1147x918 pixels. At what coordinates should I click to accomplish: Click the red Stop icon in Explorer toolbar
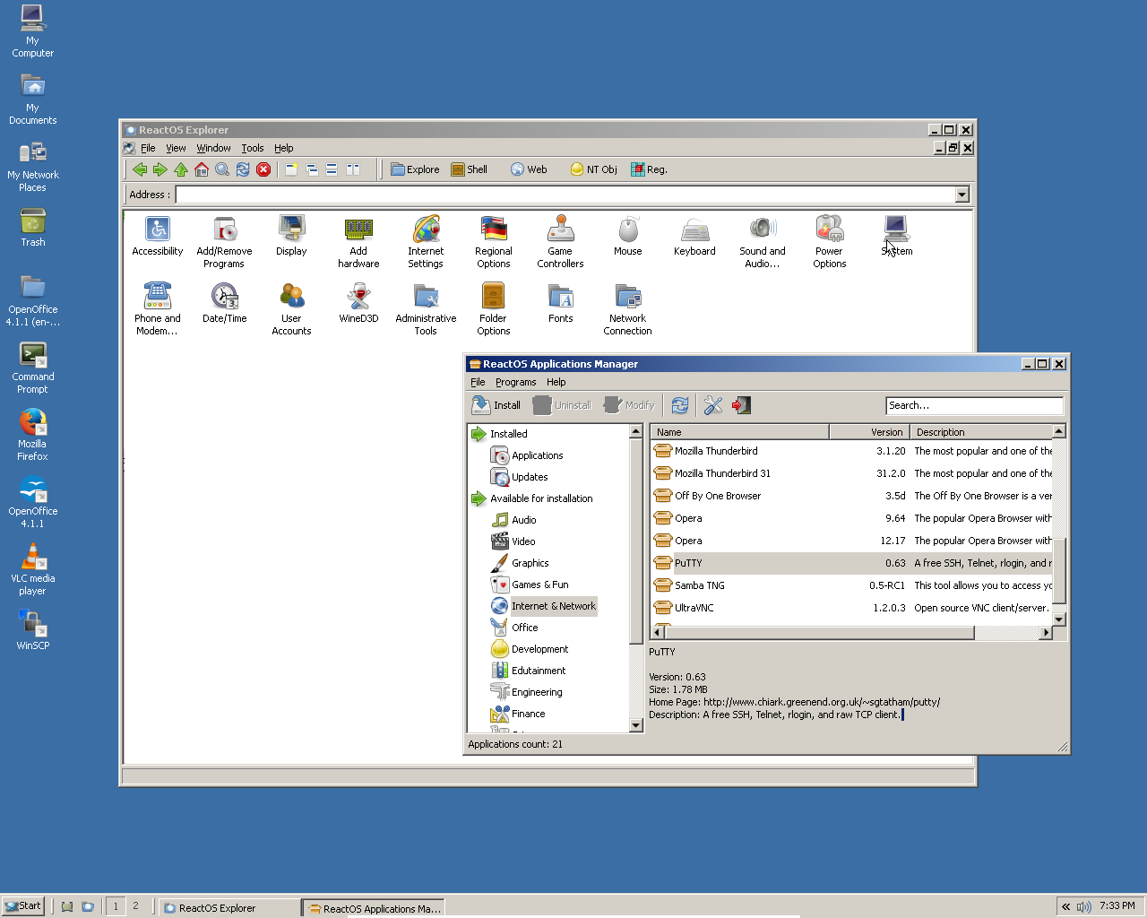coord(263,169)
